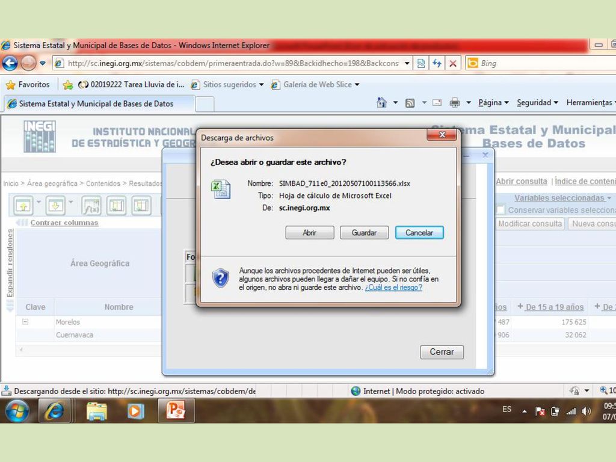Click the first table layout icon
Viewport: 616px width, 462px height.
[x=116, y=205]
